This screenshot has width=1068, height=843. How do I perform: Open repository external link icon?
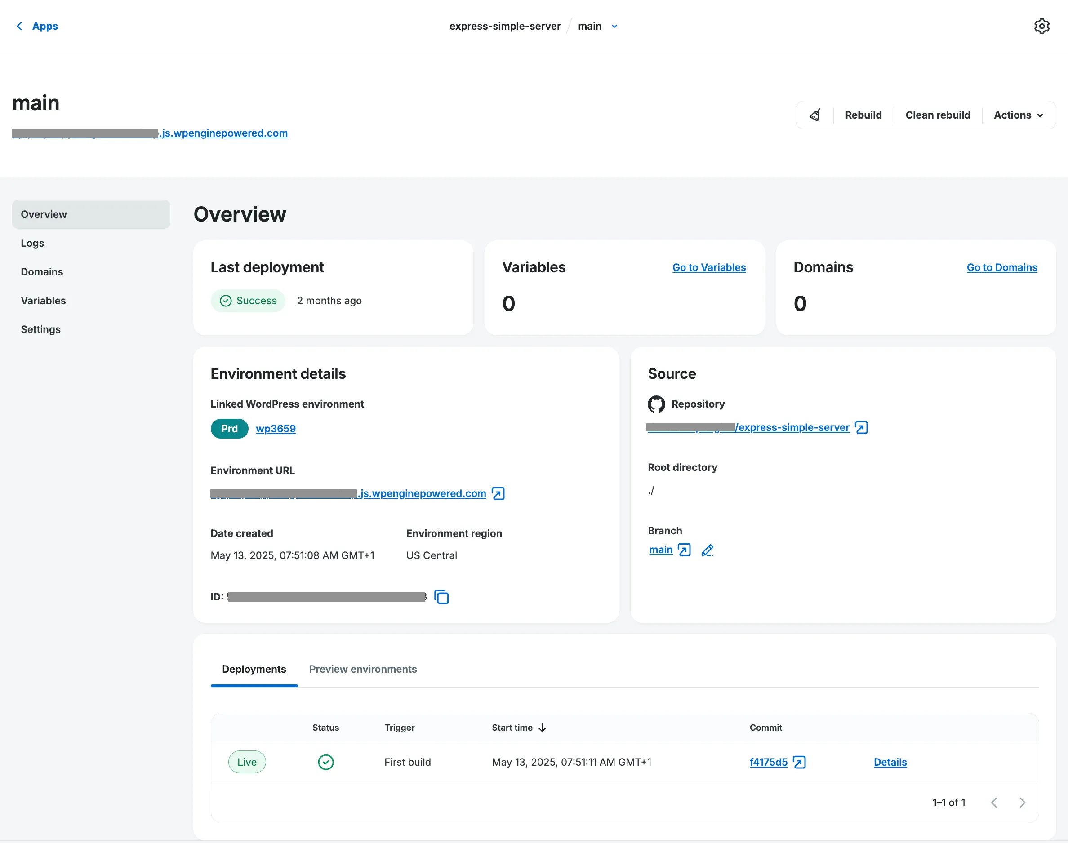(861, 427)
